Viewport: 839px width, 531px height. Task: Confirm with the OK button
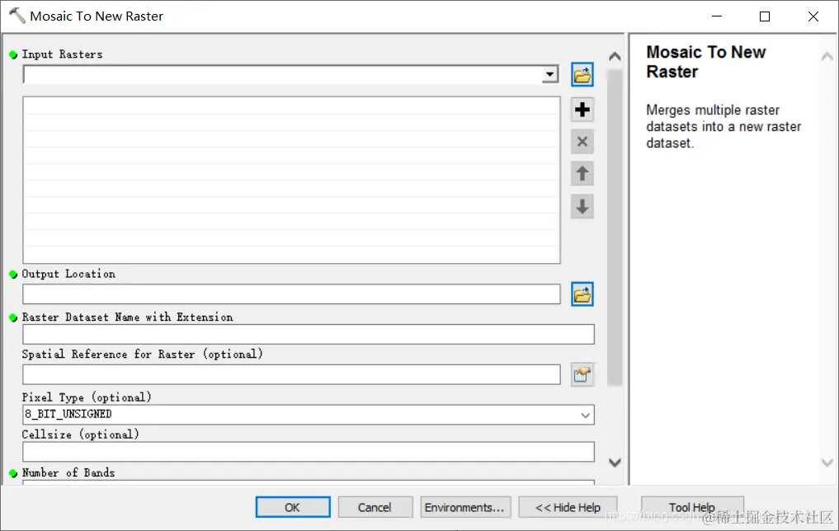pos(293,507)
